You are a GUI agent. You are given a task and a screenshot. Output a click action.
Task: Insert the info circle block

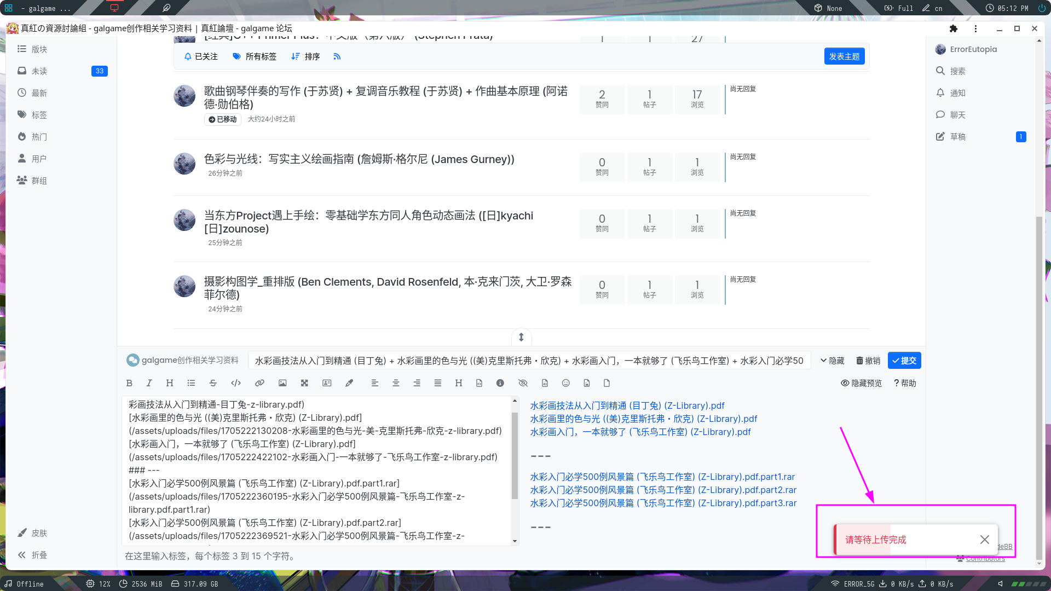click(500, 383)
